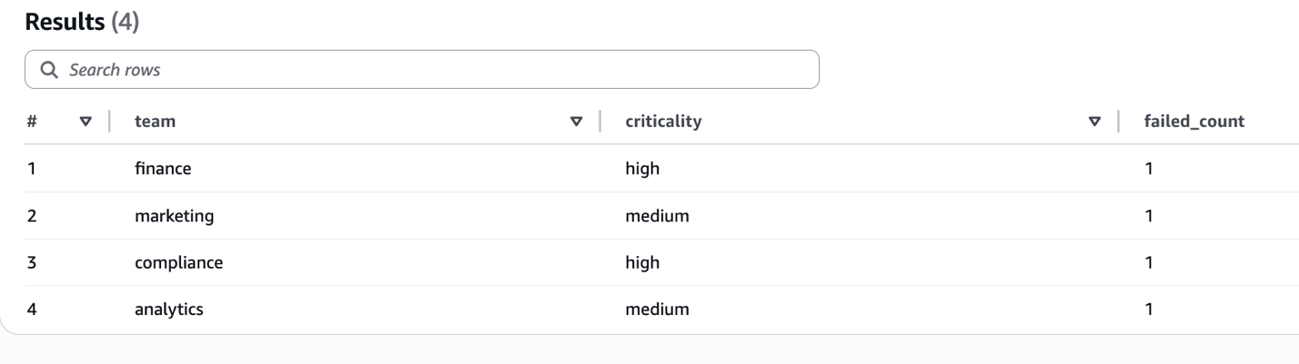The image size is (1299, 364).
Task: Click the criticality column header
Action: [663, 122]
